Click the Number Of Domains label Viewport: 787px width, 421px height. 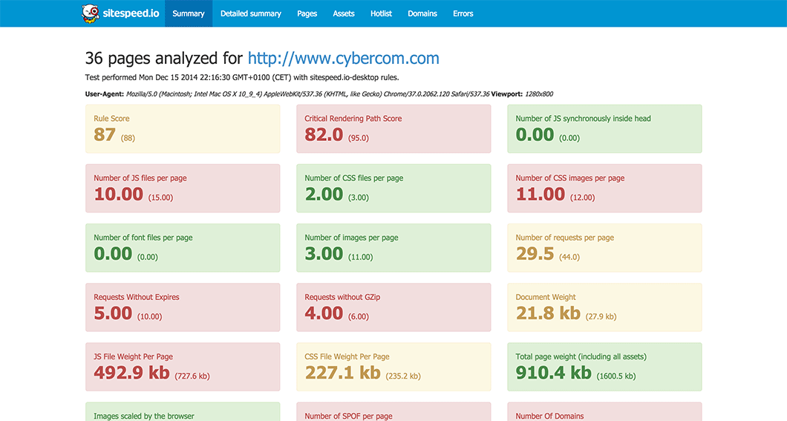pos(549,416)
